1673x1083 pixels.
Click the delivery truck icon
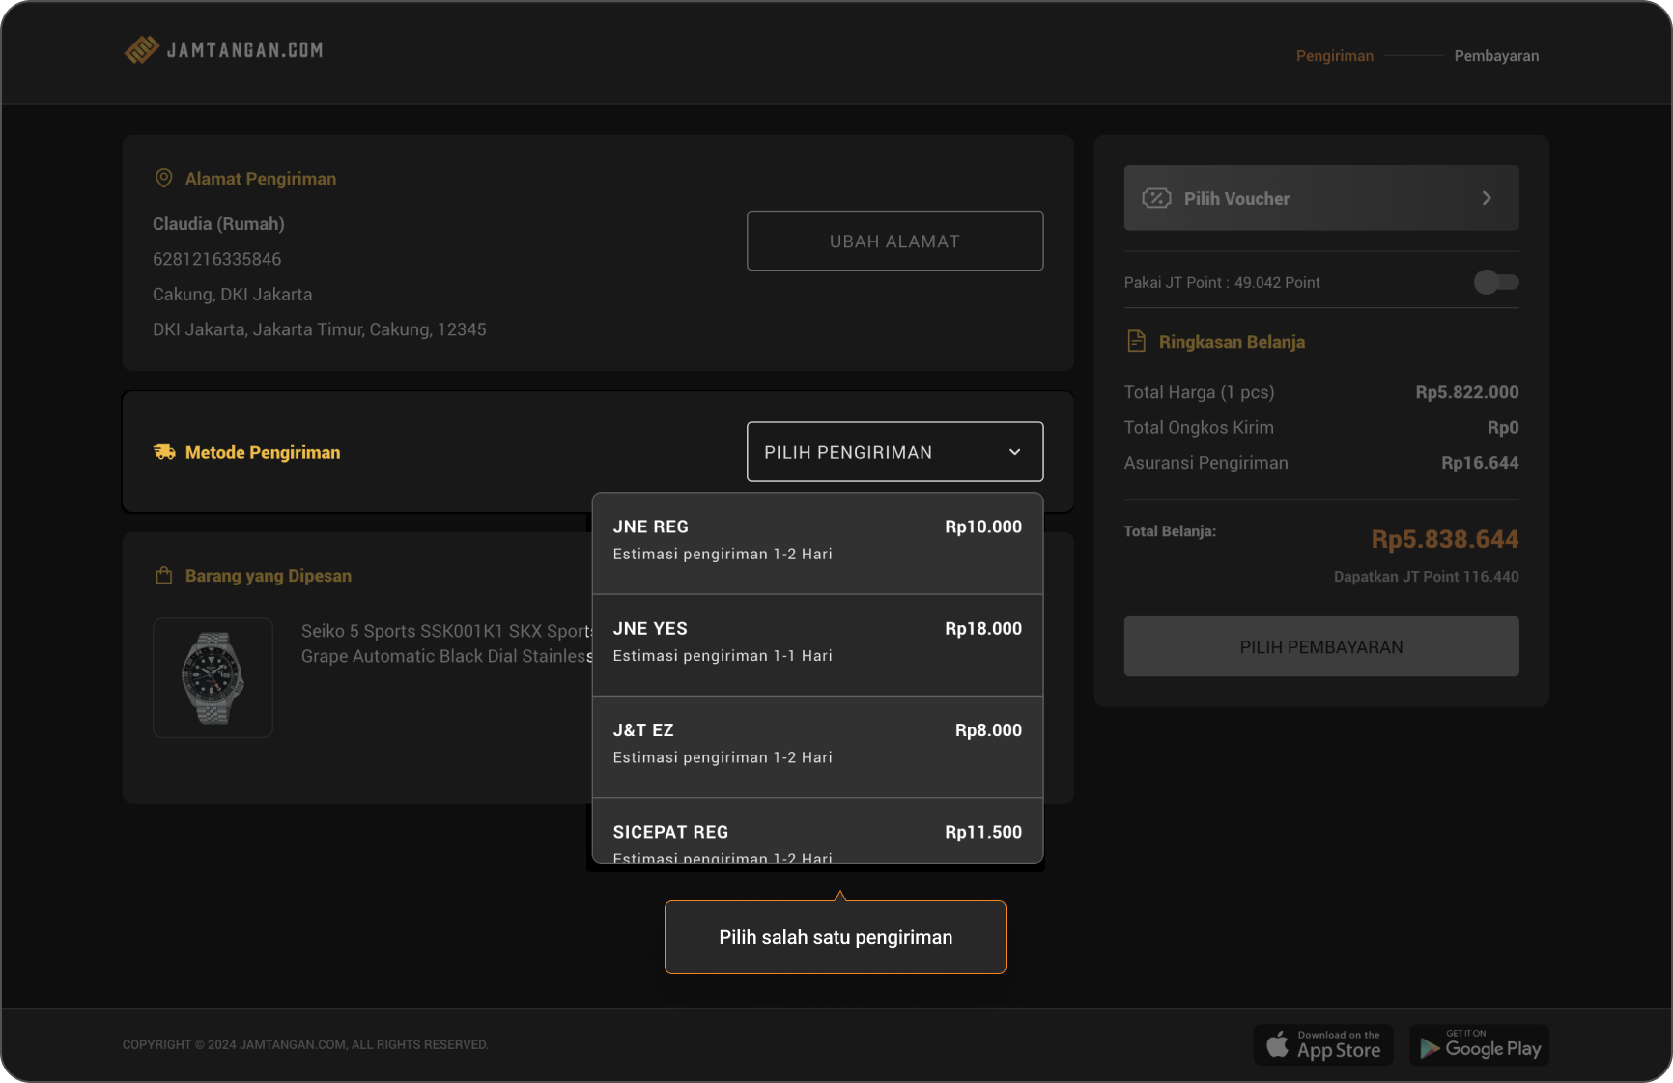pyautogui.click(x=164, y=452)
